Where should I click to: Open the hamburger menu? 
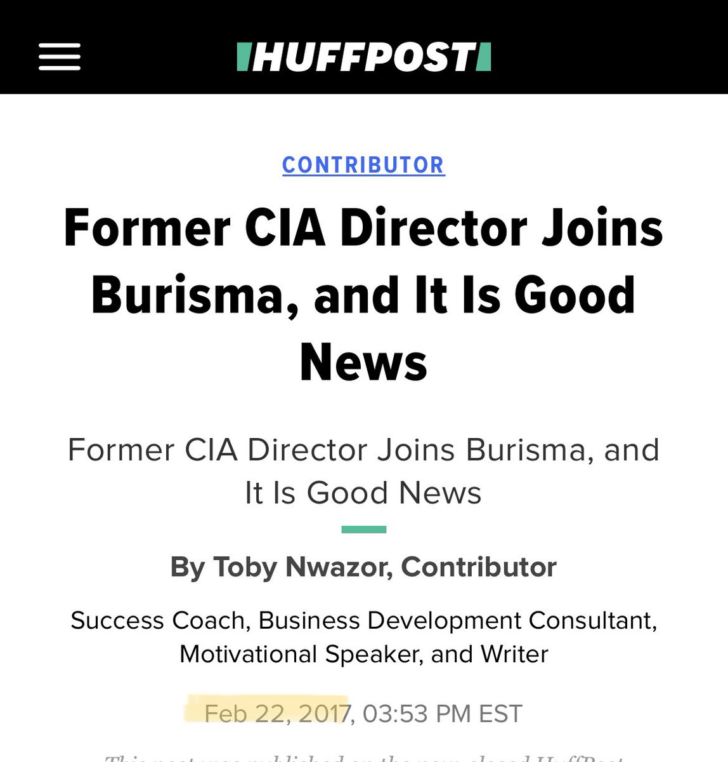click(60, 57)
